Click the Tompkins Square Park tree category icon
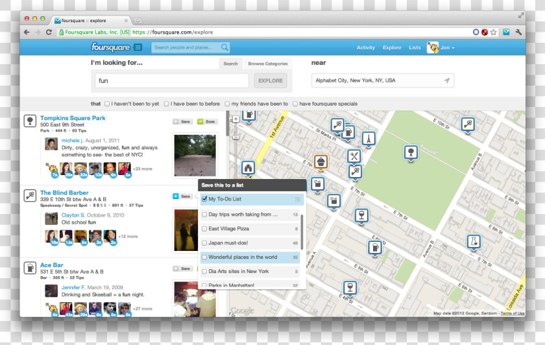Screen dimensions: 545x345 30,121
